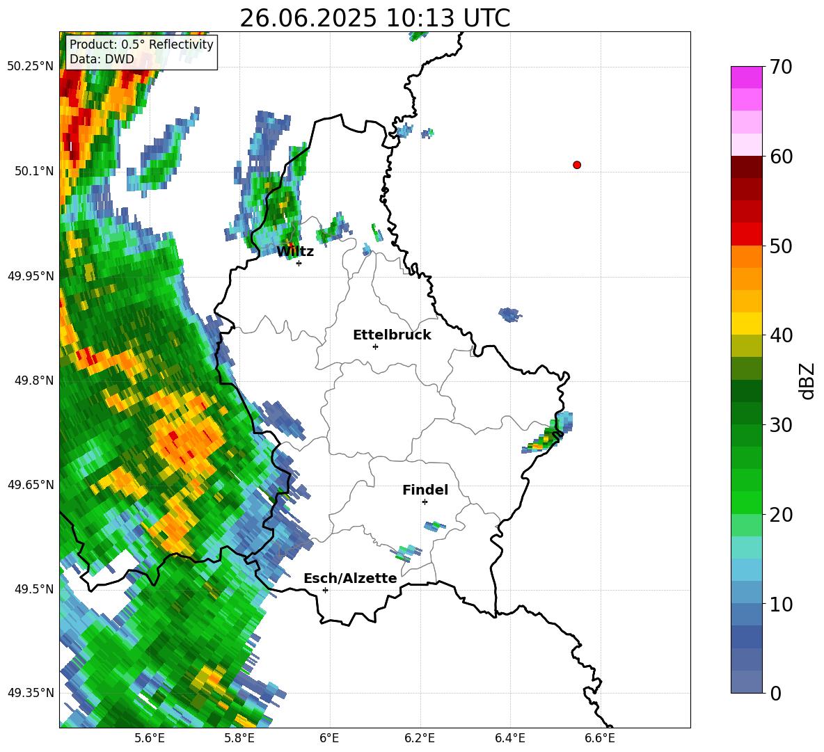This screenshot has width=824, height=752.
Task: Click the 49.8°N latitude label
Action: (x=34, y=381)
